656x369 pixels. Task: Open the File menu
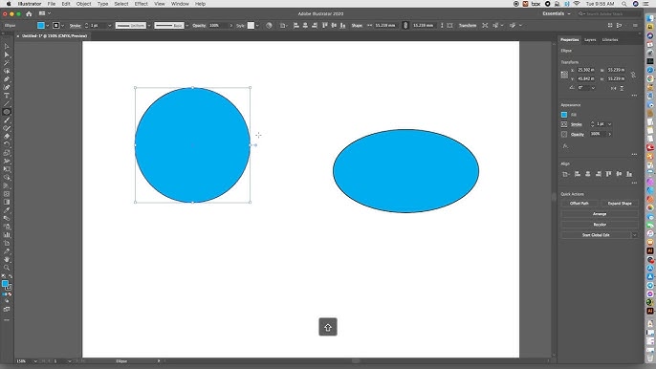tap(52, 4)
